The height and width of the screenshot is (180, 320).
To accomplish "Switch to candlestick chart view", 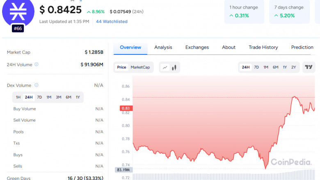I will pyautogui.click(x=174, y=67).
